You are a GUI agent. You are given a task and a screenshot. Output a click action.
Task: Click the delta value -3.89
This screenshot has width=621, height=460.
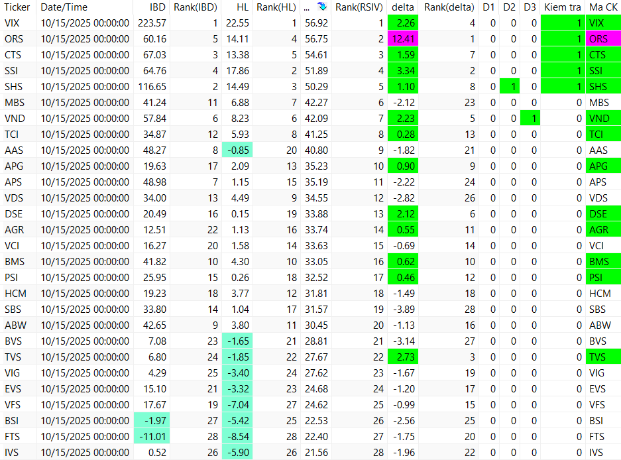coord(404,309)
